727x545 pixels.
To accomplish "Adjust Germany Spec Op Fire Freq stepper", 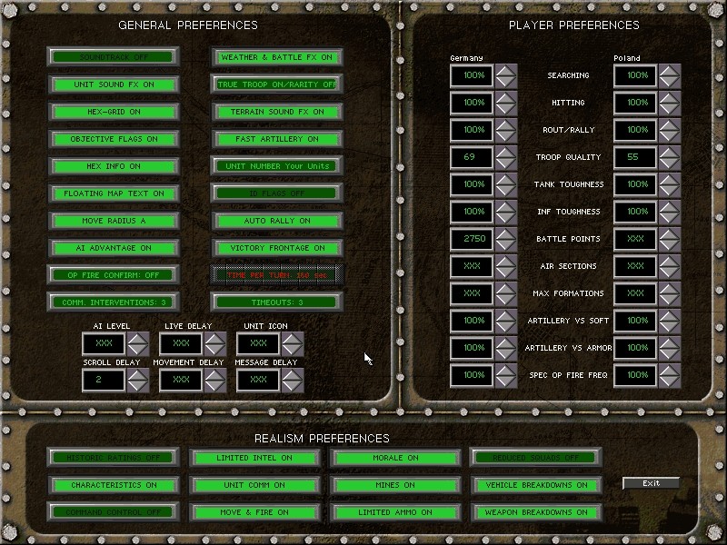I will (x=506, y=375).
